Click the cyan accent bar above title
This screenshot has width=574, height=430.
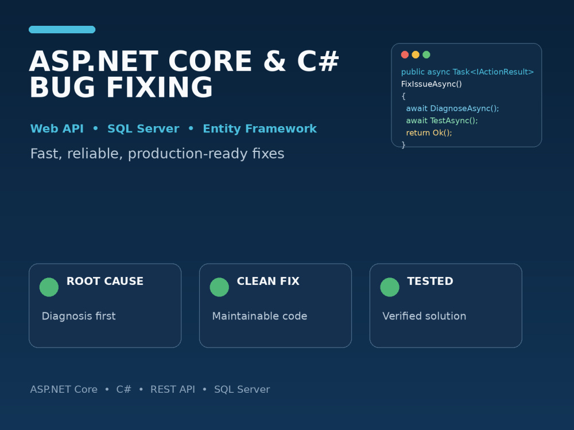click(62, 30)
